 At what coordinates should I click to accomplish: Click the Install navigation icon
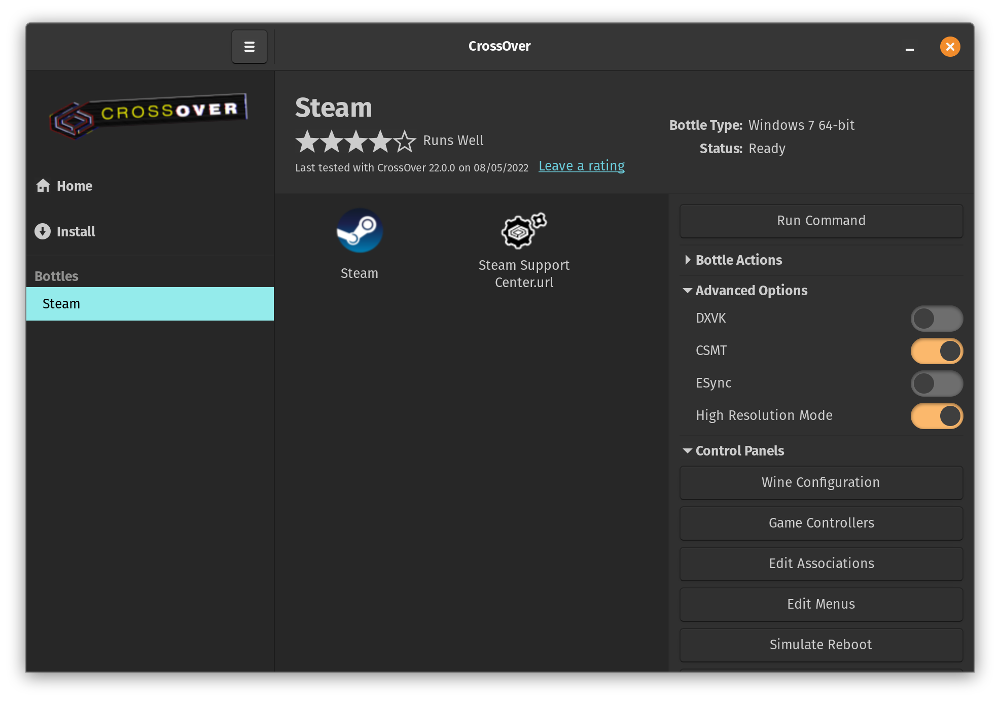[x=43, y=232]
